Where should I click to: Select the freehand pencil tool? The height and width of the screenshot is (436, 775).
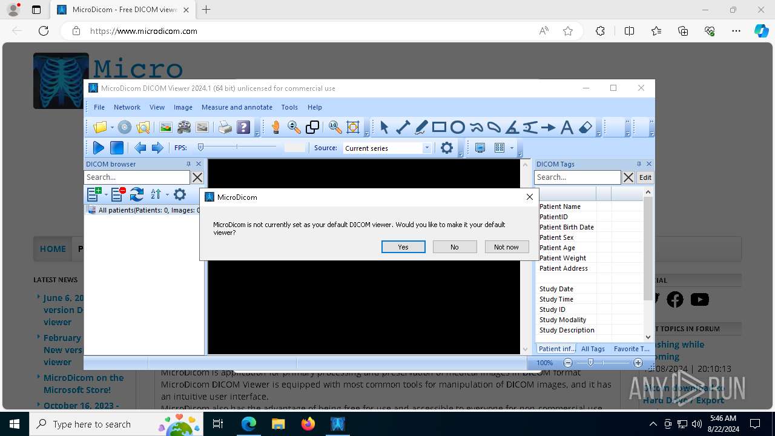click(x=421, y=127)
